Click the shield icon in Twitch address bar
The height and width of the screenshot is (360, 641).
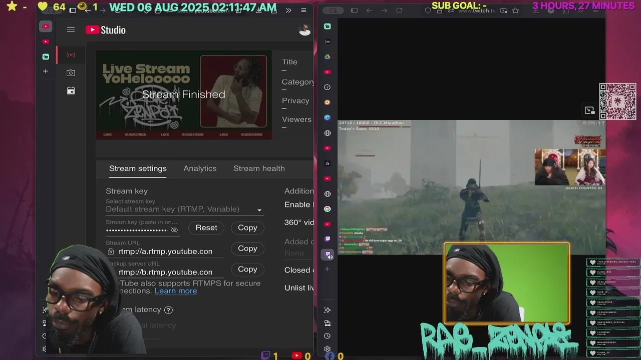coord(428,10)
